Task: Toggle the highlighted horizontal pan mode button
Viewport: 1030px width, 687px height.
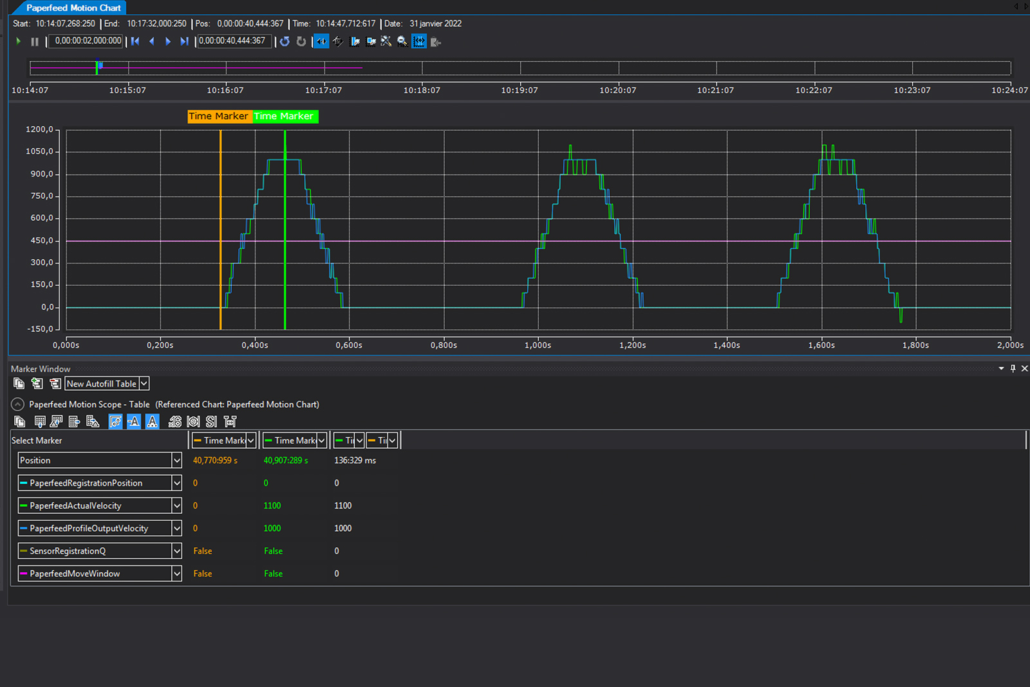Action: coord(321,42)
